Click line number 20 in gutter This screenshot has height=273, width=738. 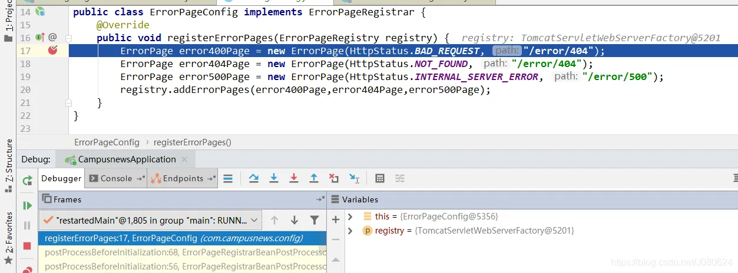point(25,89)
